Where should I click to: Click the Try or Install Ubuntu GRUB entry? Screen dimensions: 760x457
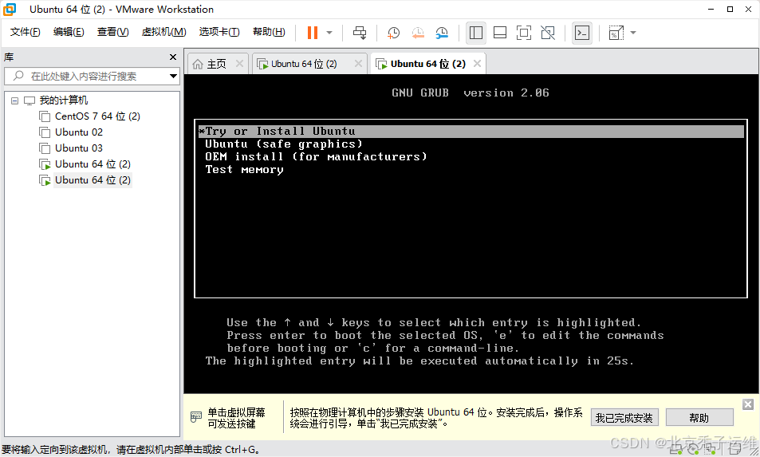click(471, 132)
